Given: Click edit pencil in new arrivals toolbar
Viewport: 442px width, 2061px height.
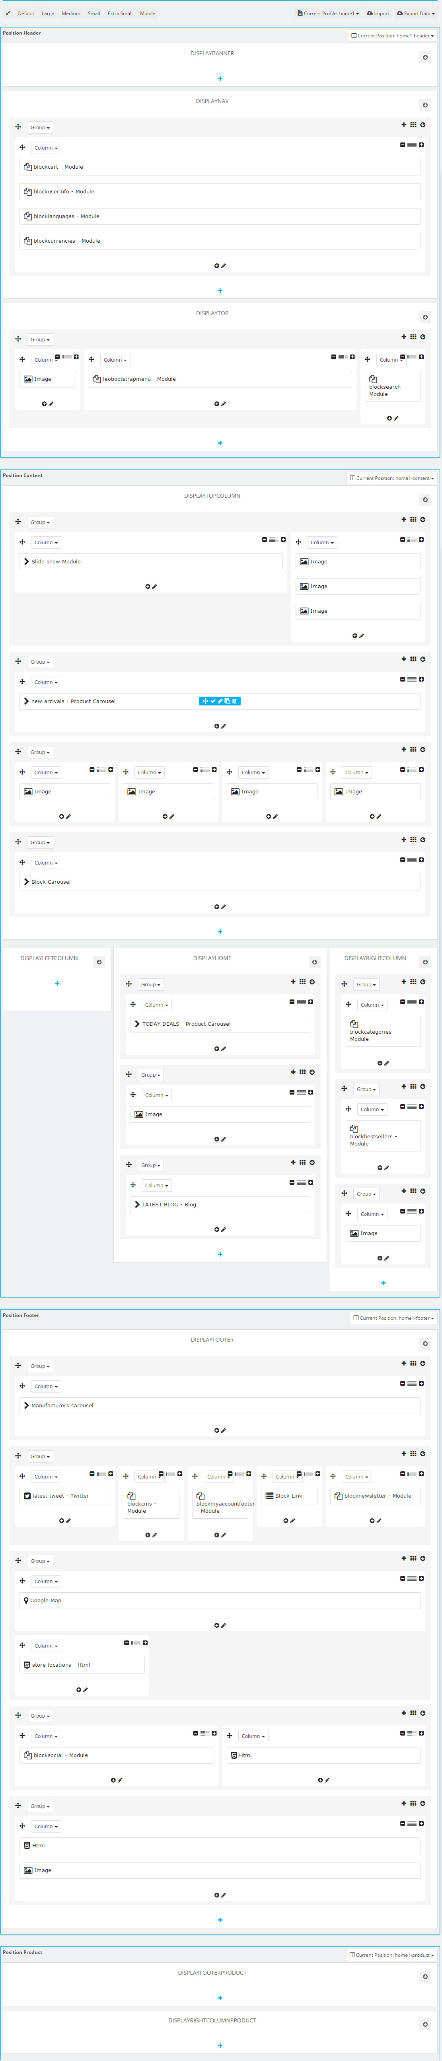Looking at the screenshot, I should [220, 701].
